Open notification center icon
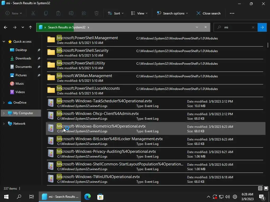Viewport: 270px width, 202px height. [x=262, y=197]
